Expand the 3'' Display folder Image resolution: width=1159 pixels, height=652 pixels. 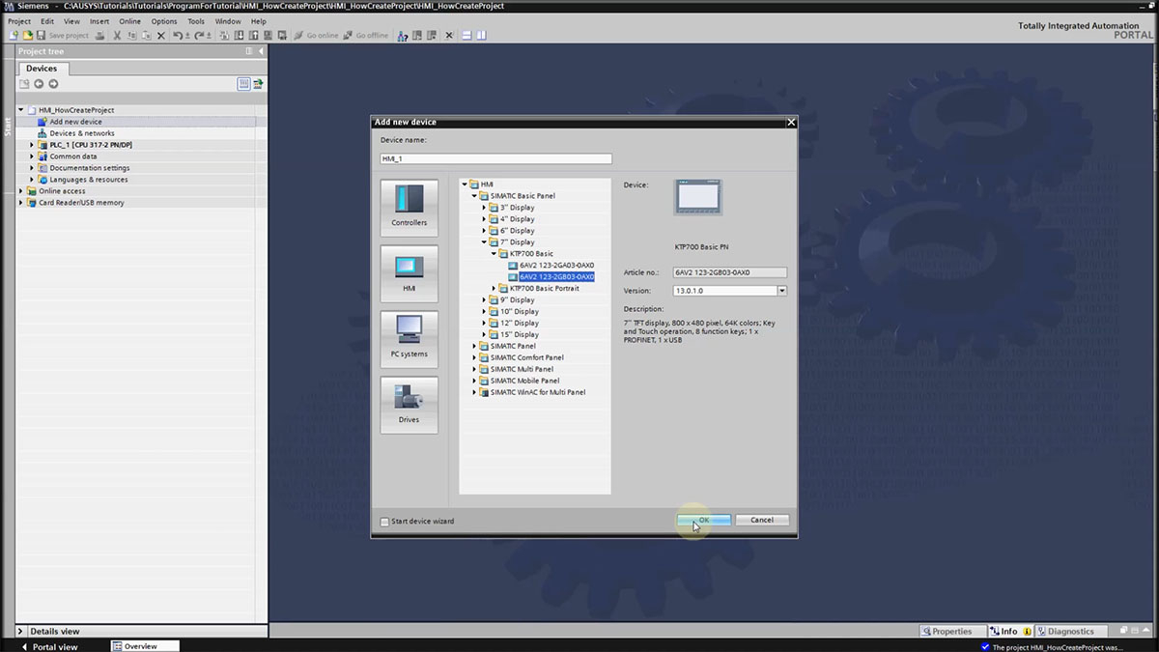point(484,208)
